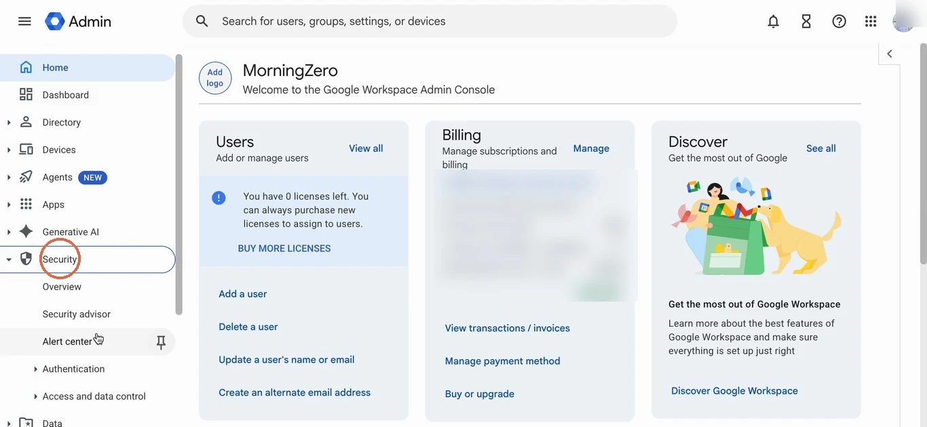
Task: Click the Add logo circle
Action: click(215, 78)
